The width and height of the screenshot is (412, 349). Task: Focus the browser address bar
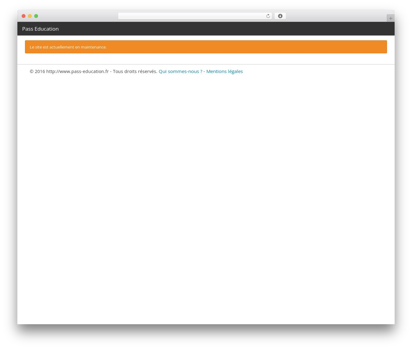click(x=192, y=16)
